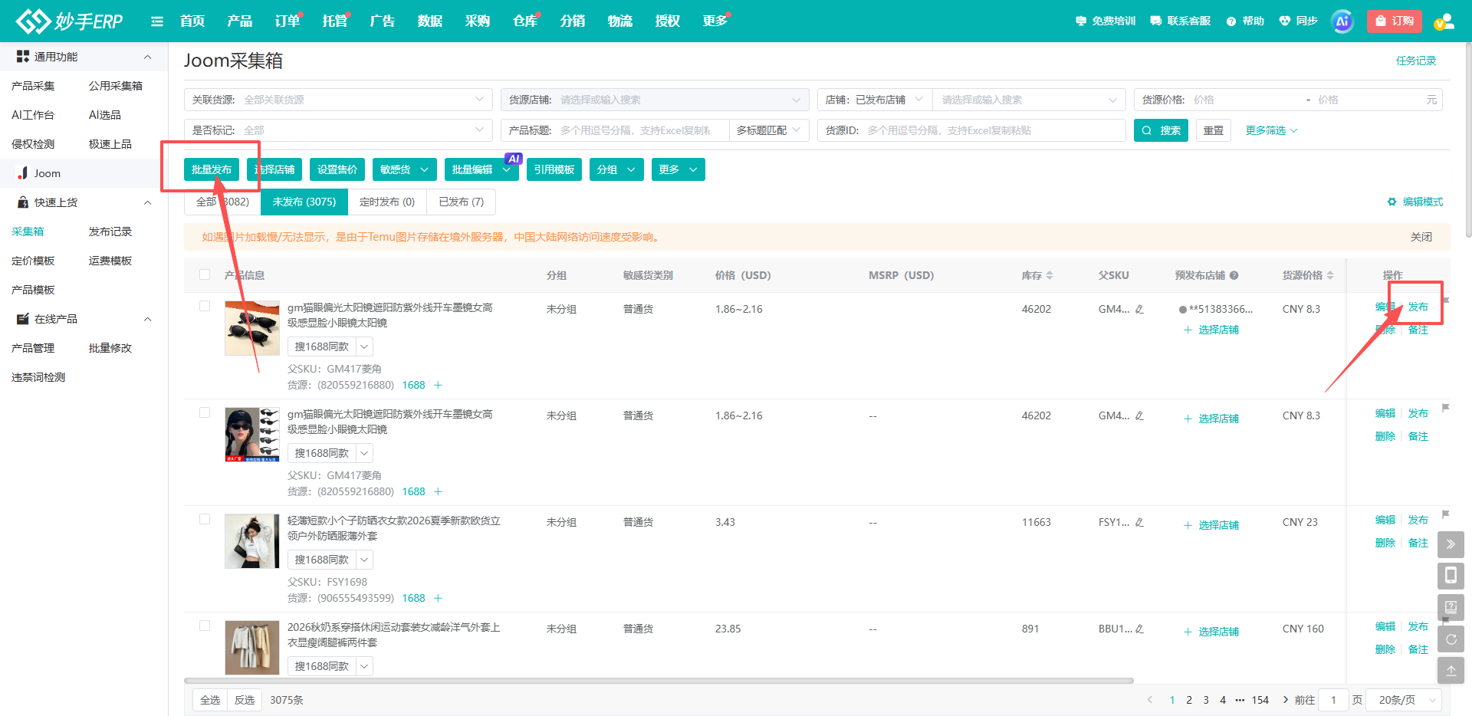This screenshot has height=716, width=1472.
Task: Click the 同步 sync icon
Action: point(1285,21)
